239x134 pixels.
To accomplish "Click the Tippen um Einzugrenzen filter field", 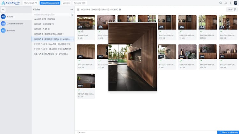I will (51, 15).
